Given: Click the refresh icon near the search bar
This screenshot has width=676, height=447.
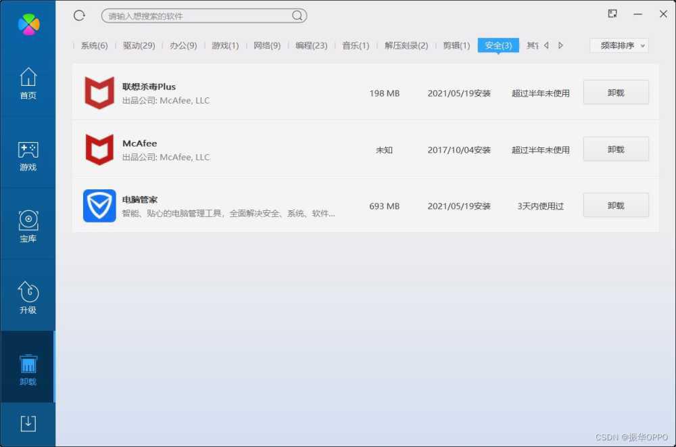Looking at the screenshot, I should click(79, 15).
